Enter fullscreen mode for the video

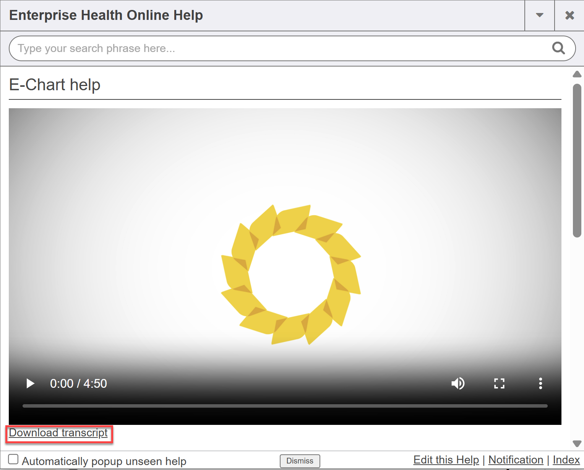point(499,383)
